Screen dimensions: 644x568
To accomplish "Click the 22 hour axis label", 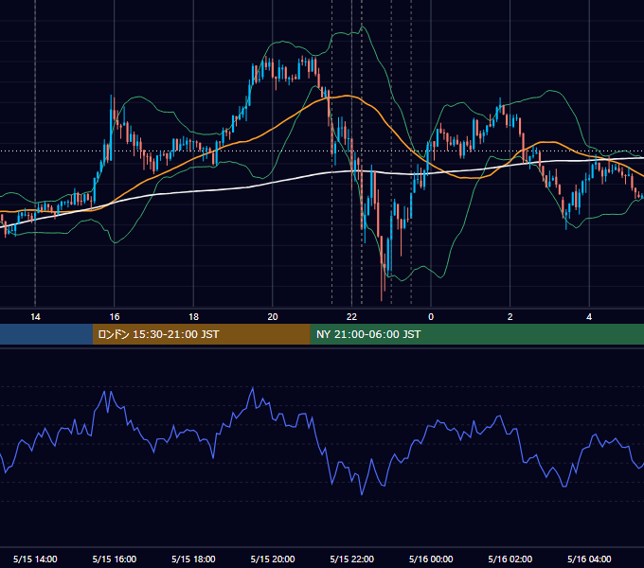I will click(351, 317).
